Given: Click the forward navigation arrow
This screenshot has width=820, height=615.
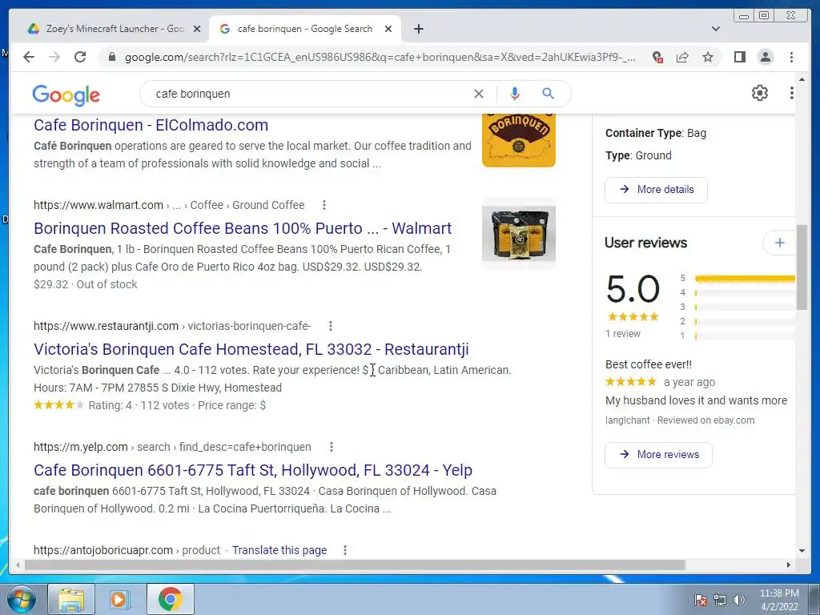Looking at the screenshot, I should point(54,57).
